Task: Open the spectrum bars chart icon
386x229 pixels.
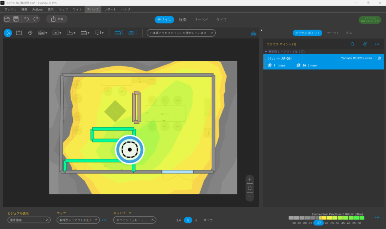Action: pos(254,33)
